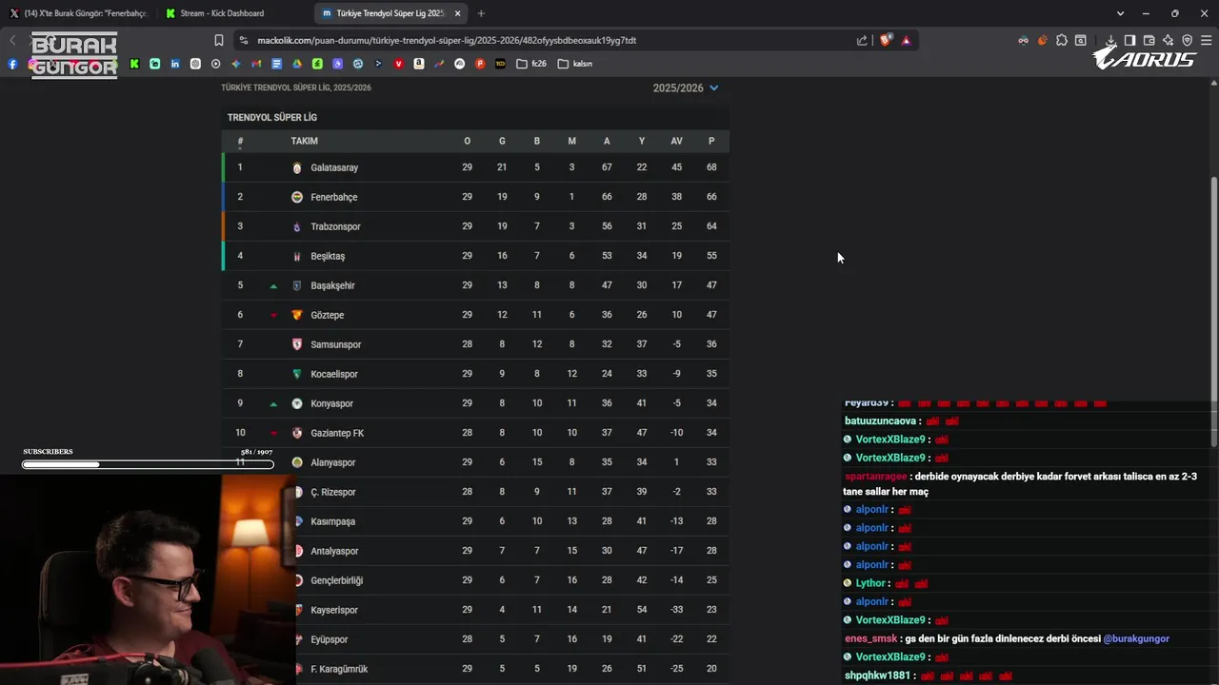Click the AV goal difference column header
Viewport: 1219px width, 685px height.
[x=676, y=141]
